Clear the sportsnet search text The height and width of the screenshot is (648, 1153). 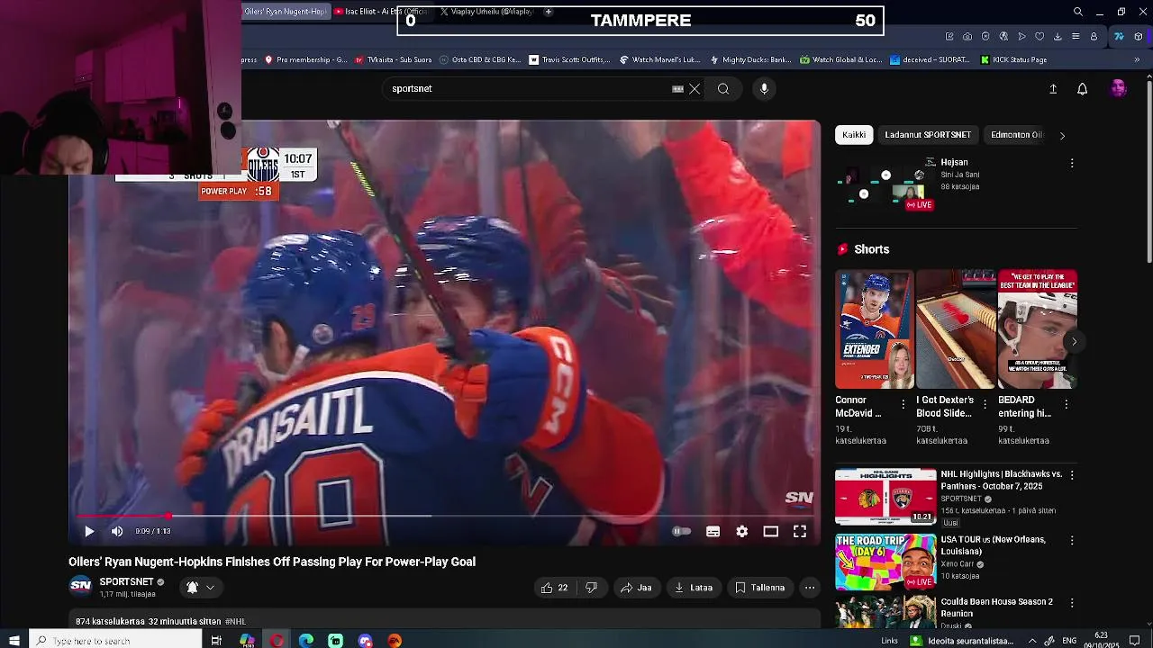695,89
